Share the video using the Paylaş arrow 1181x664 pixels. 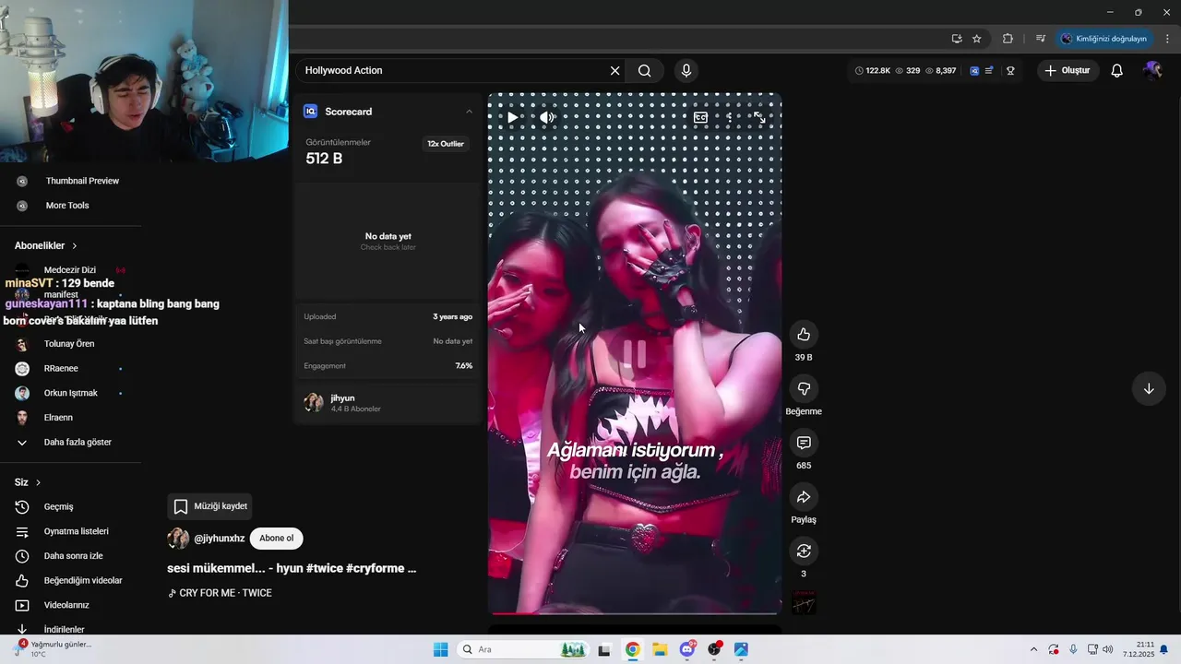click(x=804, y=497)
